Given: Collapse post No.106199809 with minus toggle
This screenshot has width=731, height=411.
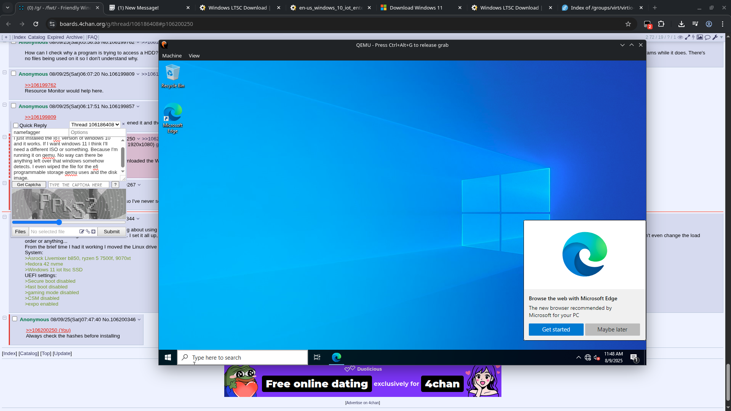Looking at the screenshot, I should click(x=5, y=72).
